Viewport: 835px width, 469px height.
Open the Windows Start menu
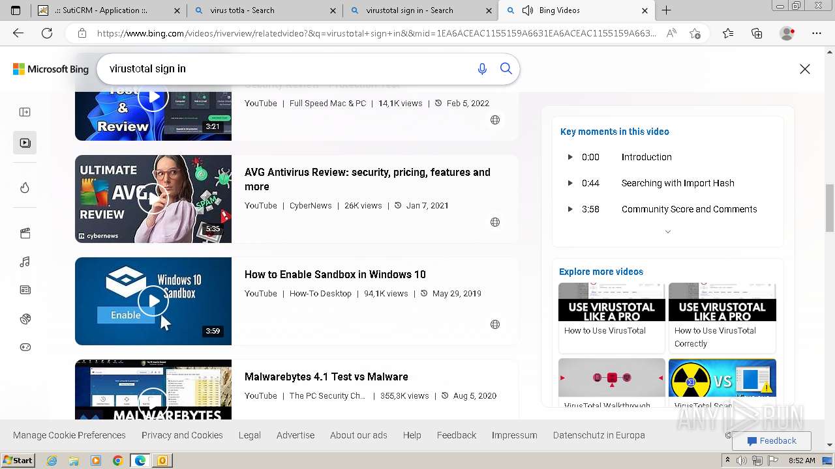coord(18,461)
